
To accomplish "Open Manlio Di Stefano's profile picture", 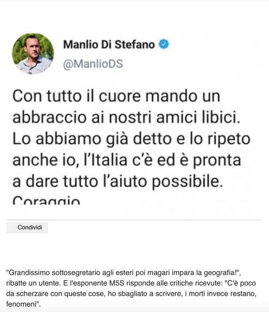I will 33,54.
